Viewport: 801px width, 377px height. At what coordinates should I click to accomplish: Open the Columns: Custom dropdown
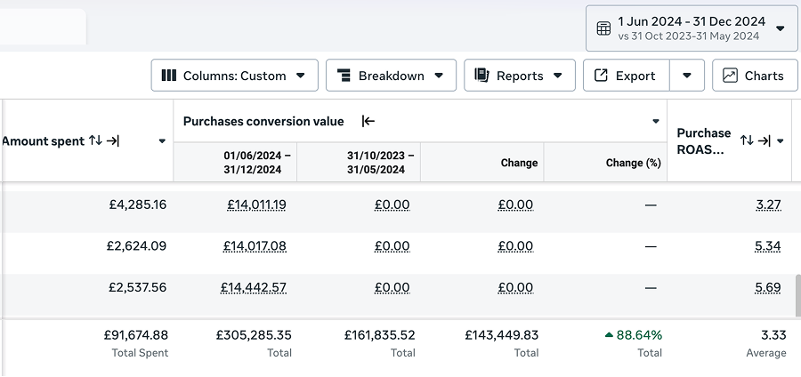(235, 76)
